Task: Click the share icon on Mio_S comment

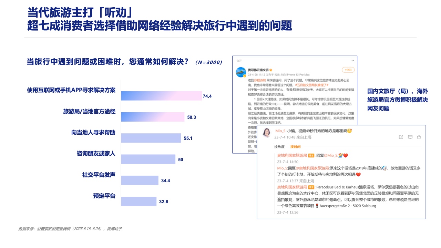Action: tap(401, 137)
